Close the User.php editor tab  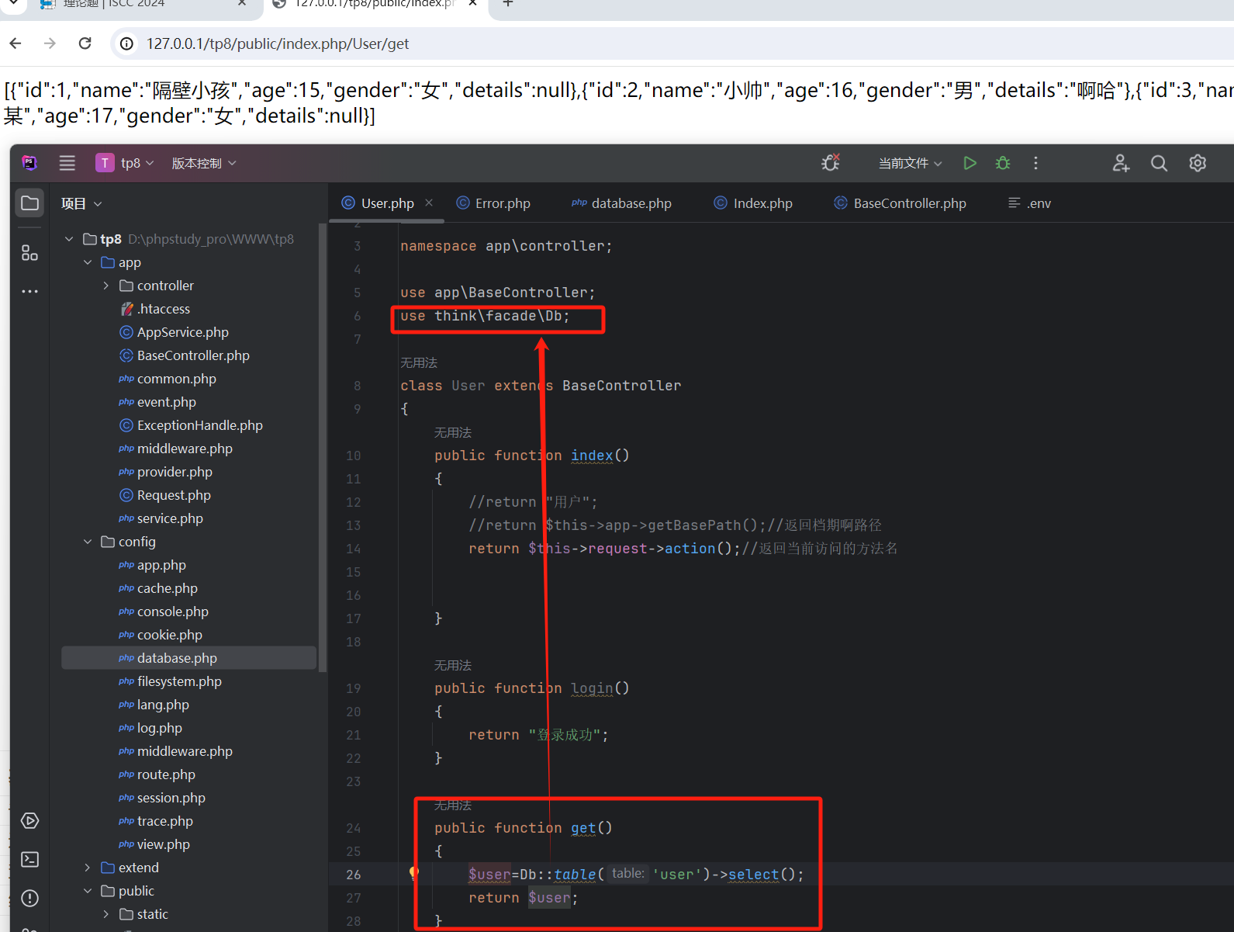(x=429, y=203)
